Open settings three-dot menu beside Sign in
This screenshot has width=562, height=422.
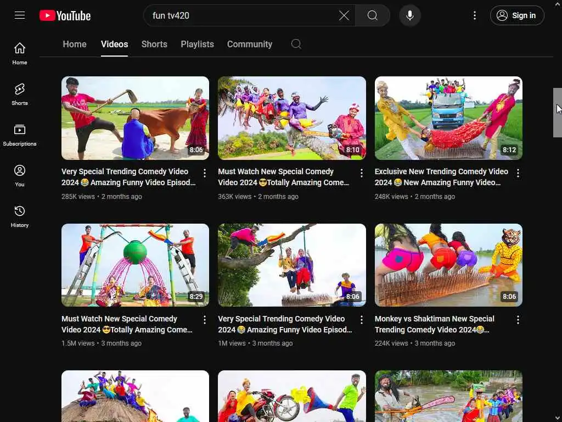pos(475,15)
